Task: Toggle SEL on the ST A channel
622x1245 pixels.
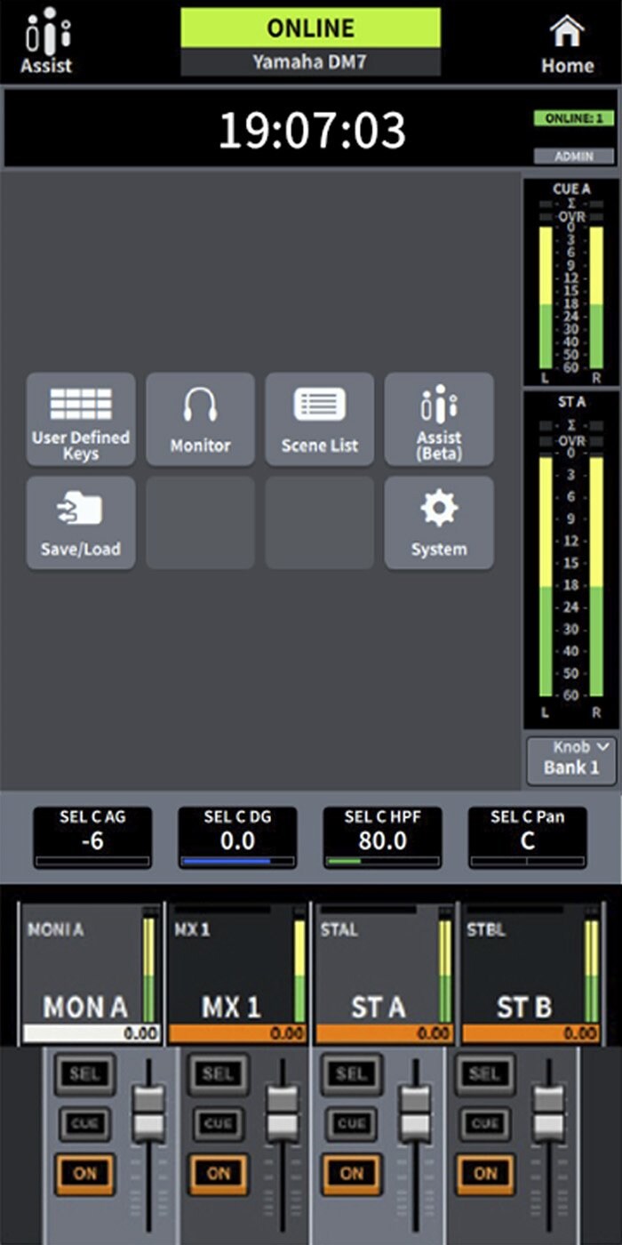Action: (352, 1074)
